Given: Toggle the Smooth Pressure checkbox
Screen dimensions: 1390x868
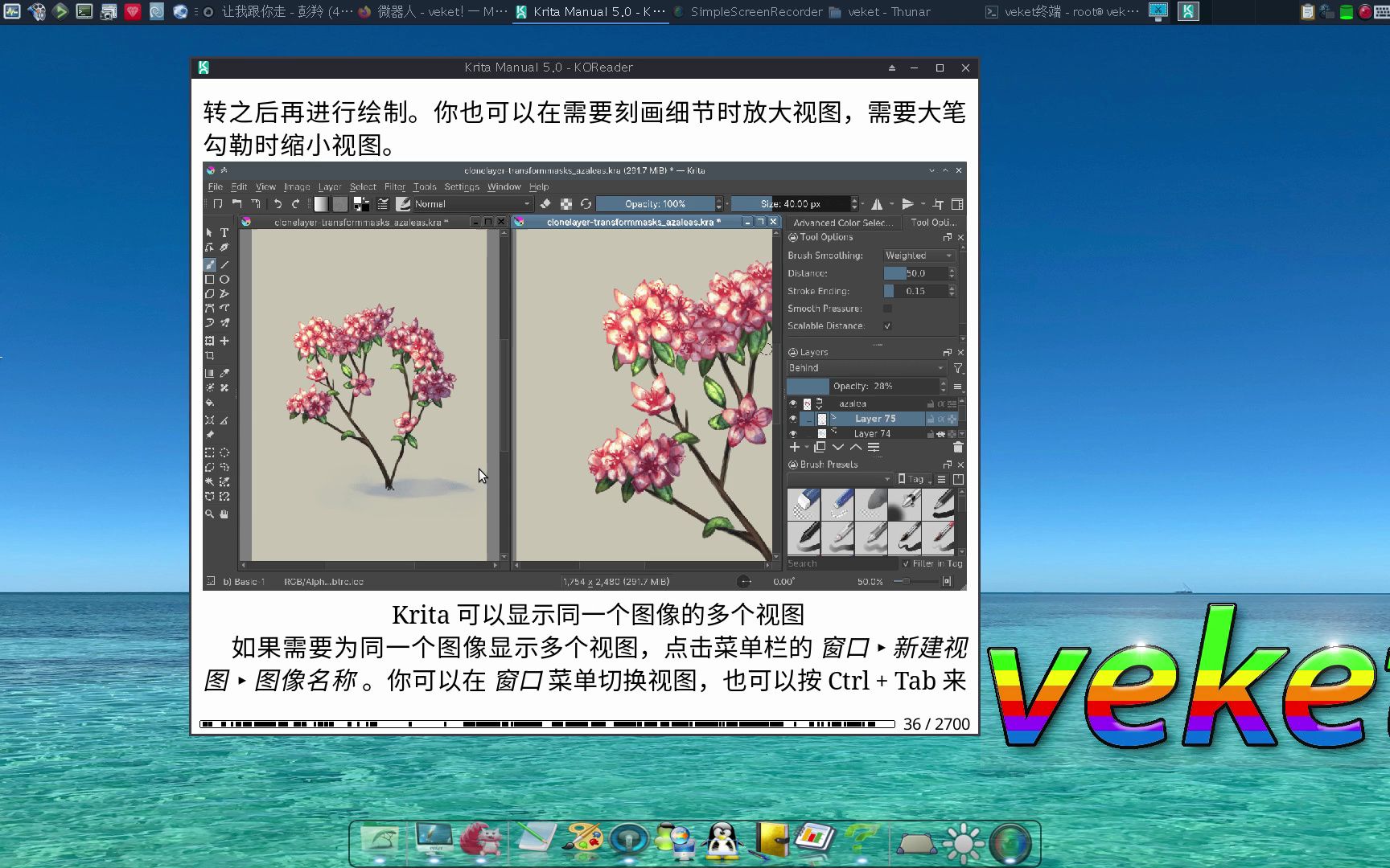Looking at the screenshot, I should click(x=887, y=309).
